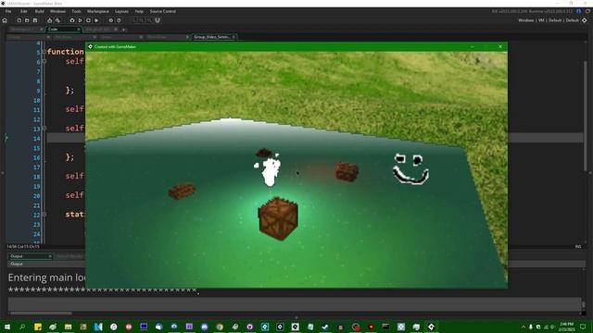Open Chrome from the taskbar
The image size is (593, 333).
pyautogui.click(x=220, y=327)
